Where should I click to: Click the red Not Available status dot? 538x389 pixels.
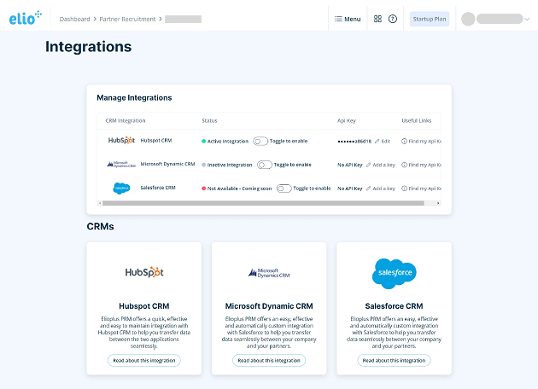point(203,189)
